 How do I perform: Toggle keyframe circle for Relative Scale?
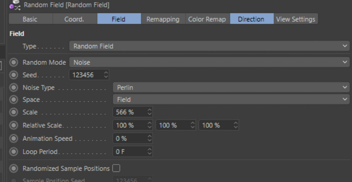[14, 125]
